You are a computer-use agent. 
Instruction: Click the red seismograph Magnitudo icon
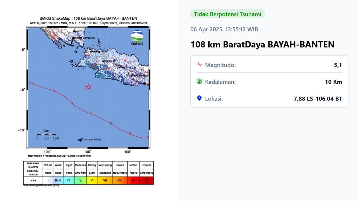199,64
